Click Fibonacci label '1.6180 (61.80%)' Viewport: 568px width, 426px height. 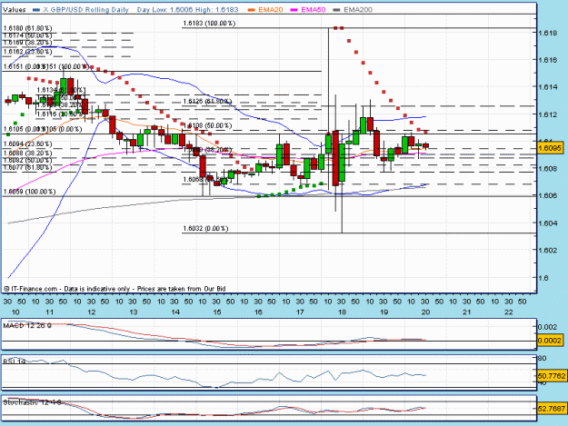coord(27,28)
